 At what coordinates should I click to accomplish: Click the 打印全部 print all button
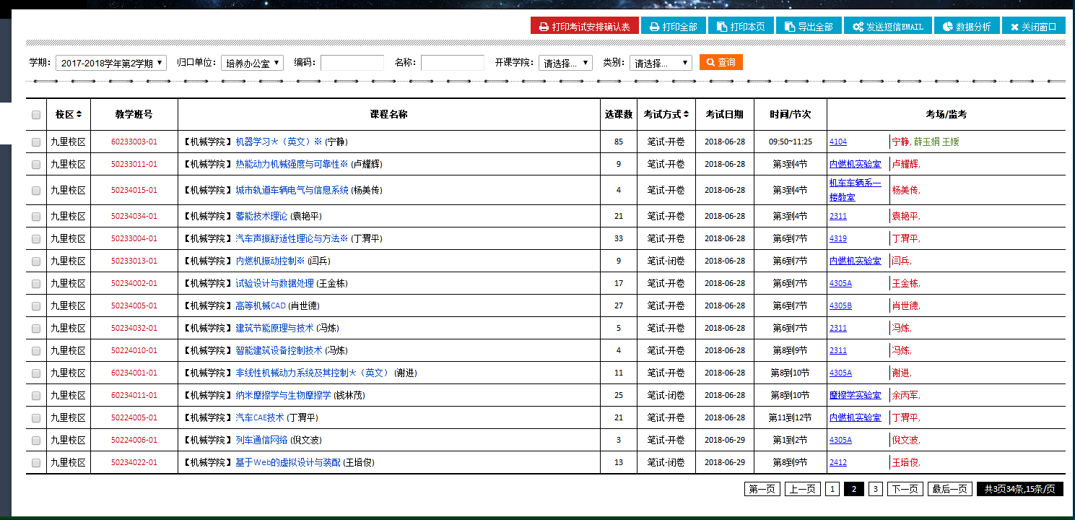[673, 26]
